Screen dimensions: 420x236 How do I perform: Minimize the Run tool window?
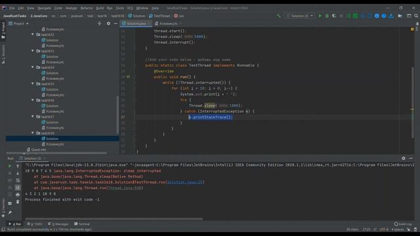pyautogui.click(x=411, y=159)
